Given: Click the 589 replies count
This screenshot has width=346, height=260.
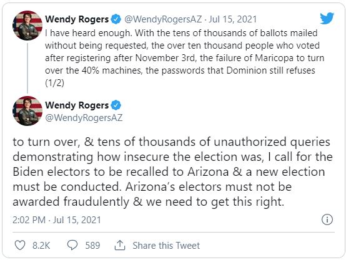Looking at the screenshot, I should (92, 245).
